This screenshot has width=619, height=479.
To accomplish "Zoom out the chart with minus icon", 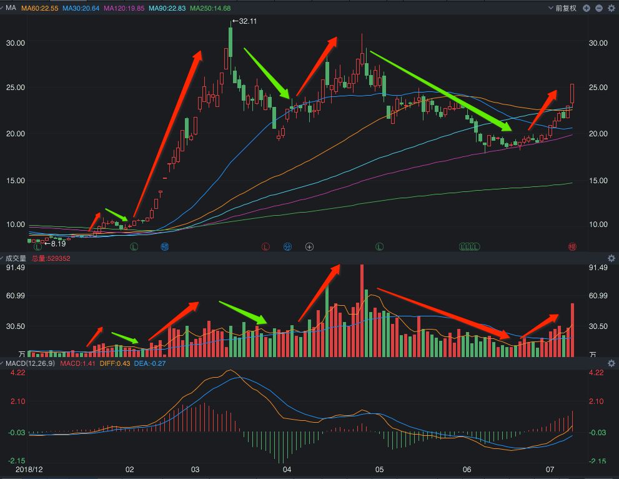I will (599, 8).
